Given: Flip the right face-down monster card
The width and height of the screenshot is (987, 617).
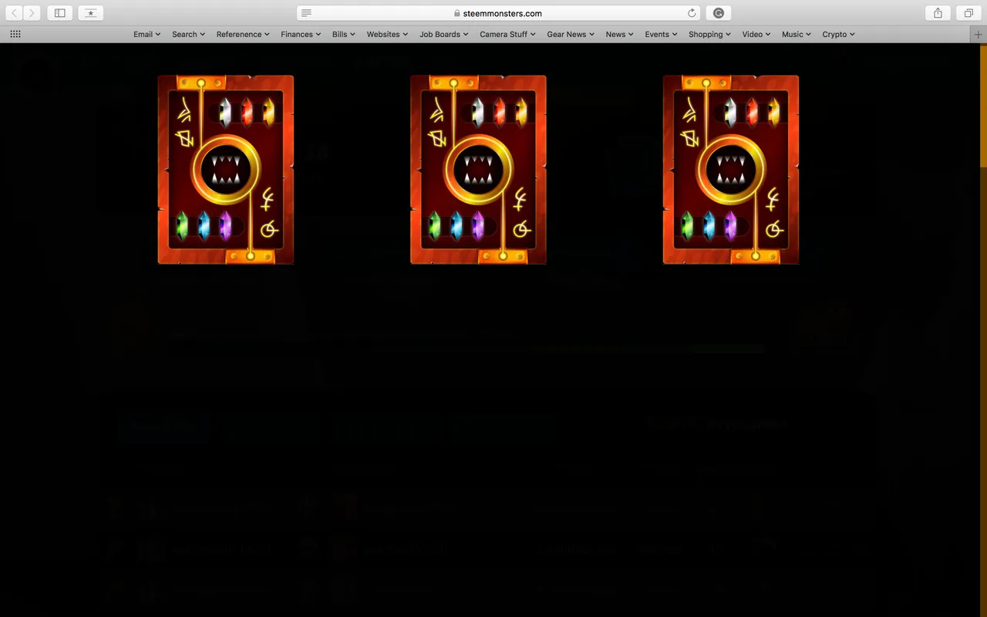Looking at the screenshot, I should pyautogui.click(x=731, y=170).
